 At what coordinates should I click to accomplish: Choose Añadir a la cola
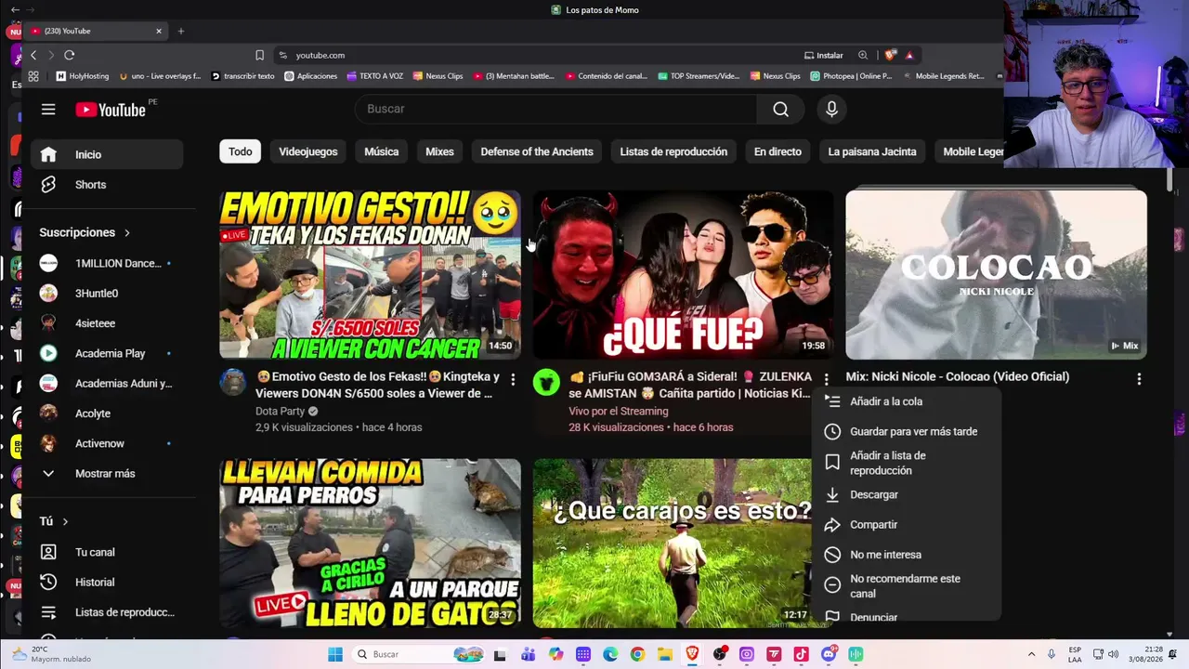[x=906, y=401]
